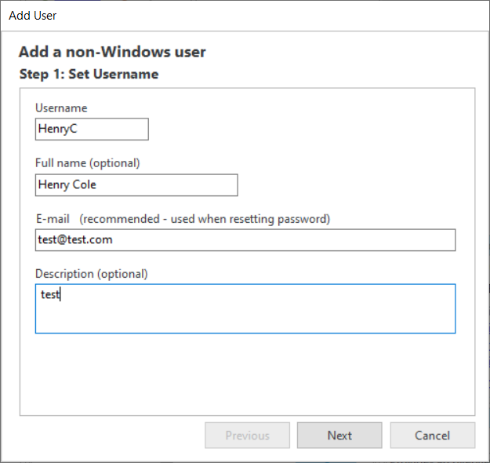The image size is (490, 463).
Task: Click inside the Description text area
Action: pos(245,308)
